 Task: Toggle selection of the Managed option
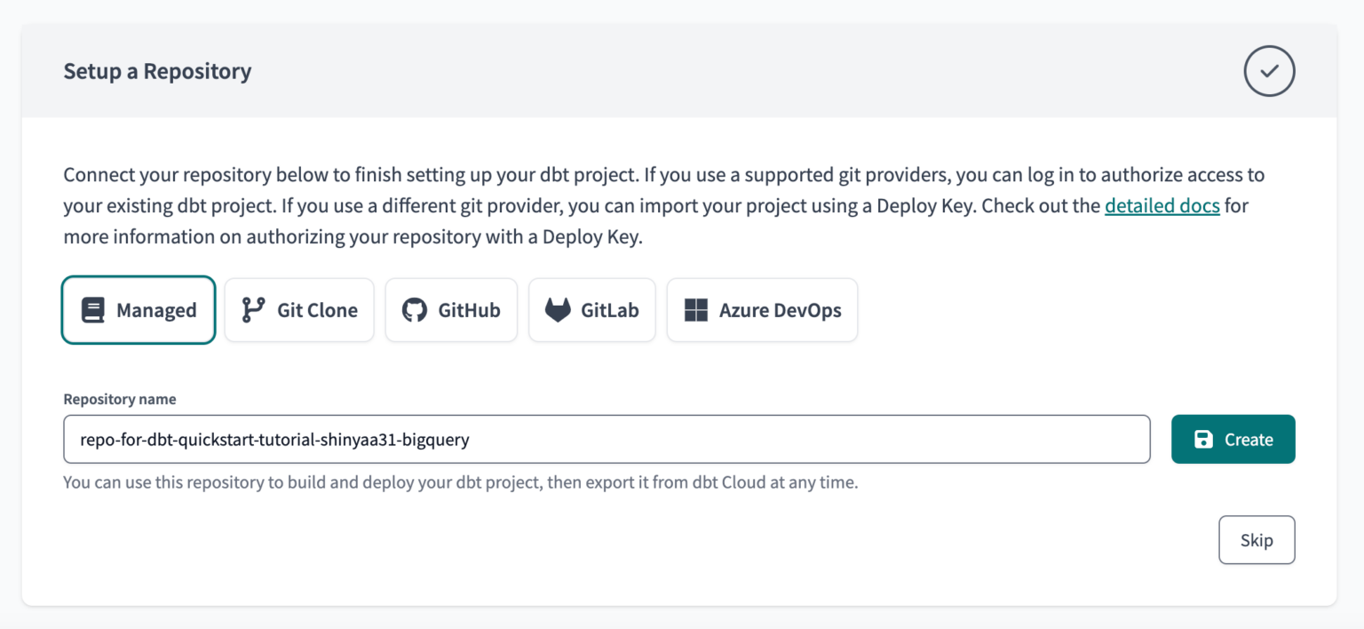click(138, 309)
